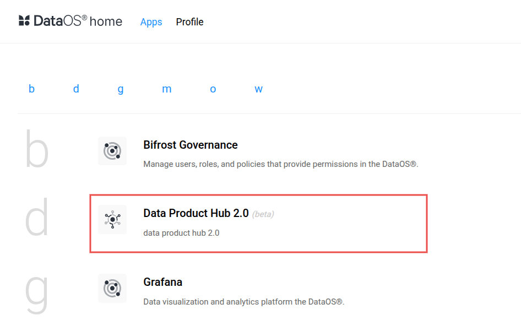Open the Bifrost Governance title

(x=191, y=145)
